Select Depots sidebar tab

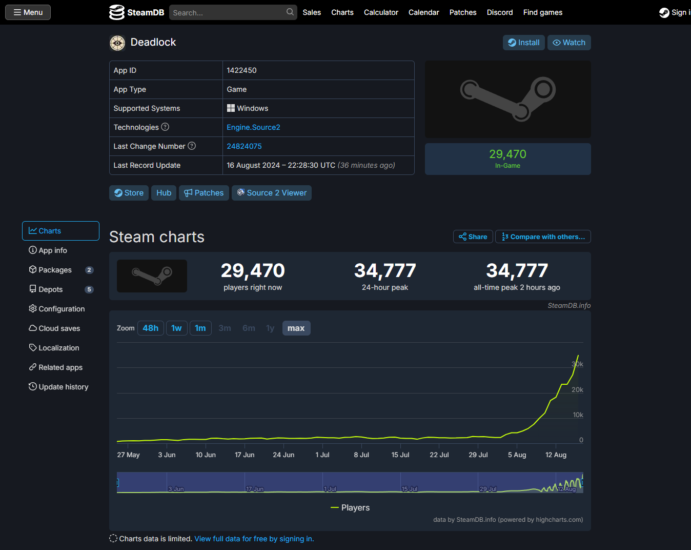[60, 289]
